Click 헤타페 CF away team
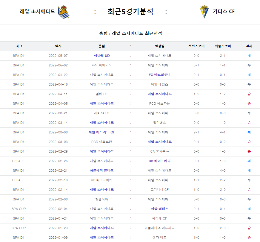The height and width of the screenshot is (242, 260). click(x=159, y=218)
